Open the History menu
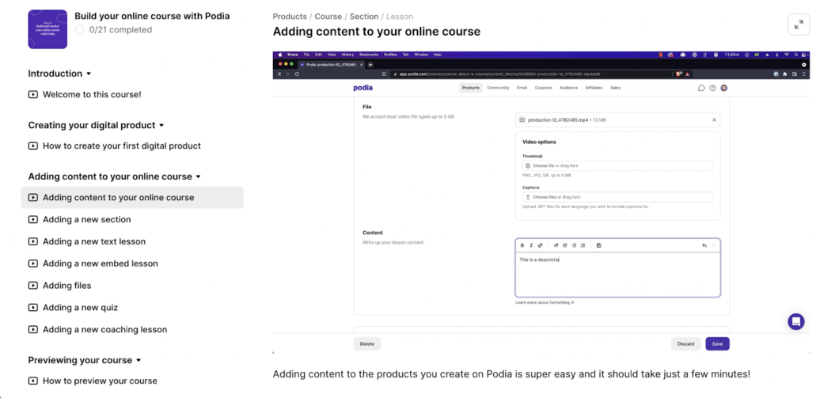This screenshot has width=835, height=398. click(x=347, y=55)
